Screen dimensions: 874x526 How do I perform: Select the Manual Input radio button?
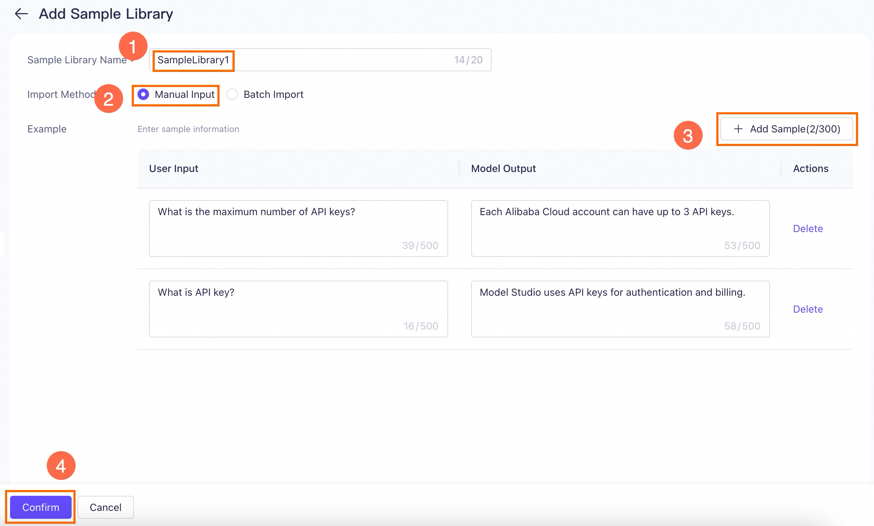click(x=143, y=95)
